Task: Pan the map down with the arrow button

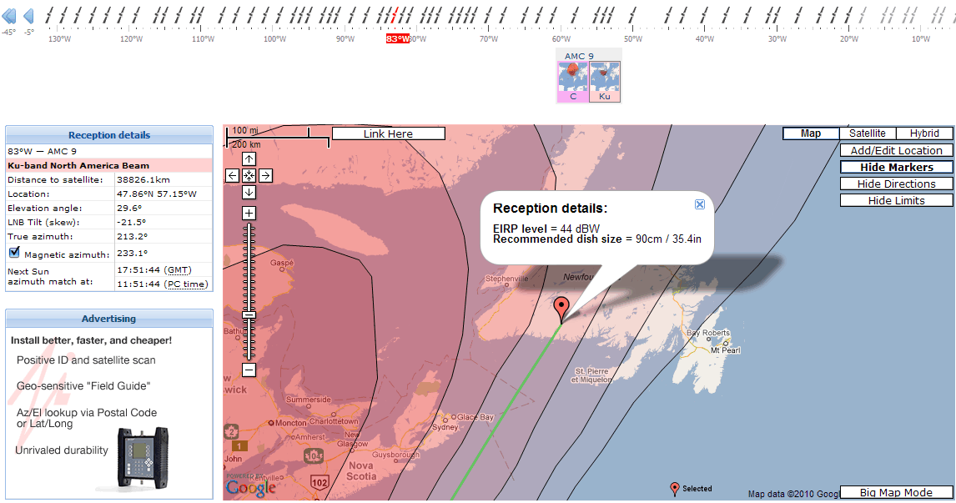Action: point(249,192)
